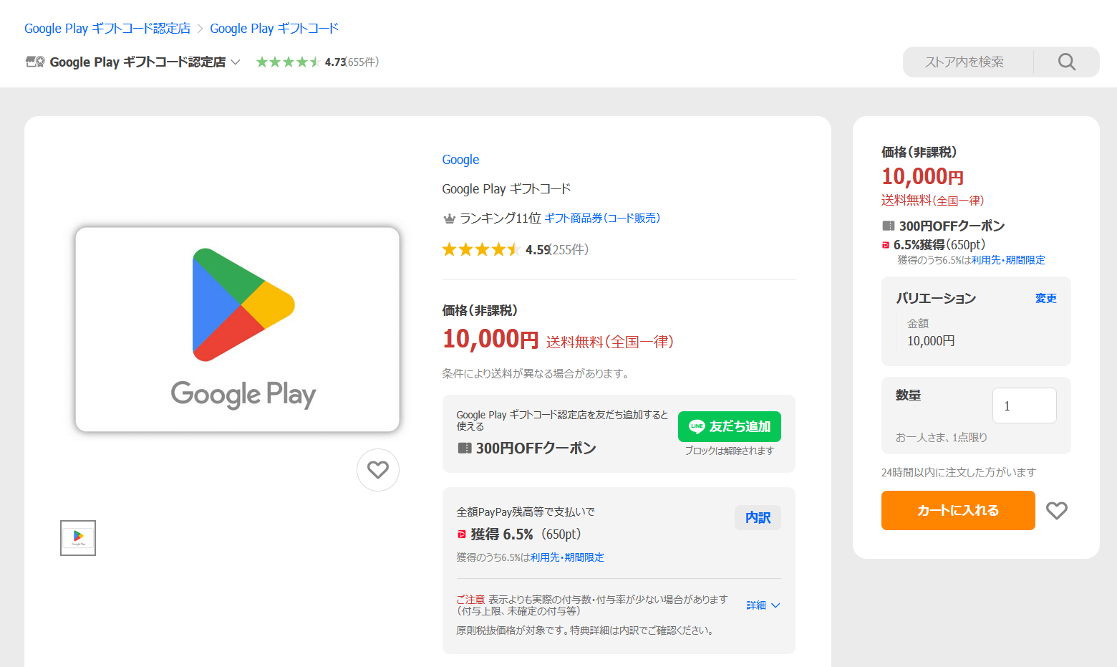Viewport: 1117px width, 667px height.
Task: Focus the 数量 quantity input box
Action: [1024, 406]
